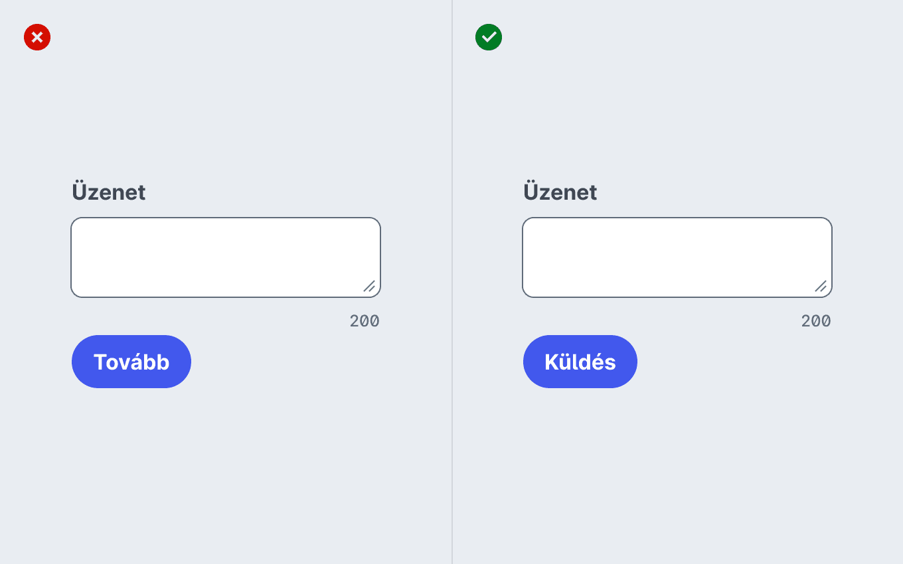
Task: Click the white tick inside the green circle
Action: [x=489, y=37]
